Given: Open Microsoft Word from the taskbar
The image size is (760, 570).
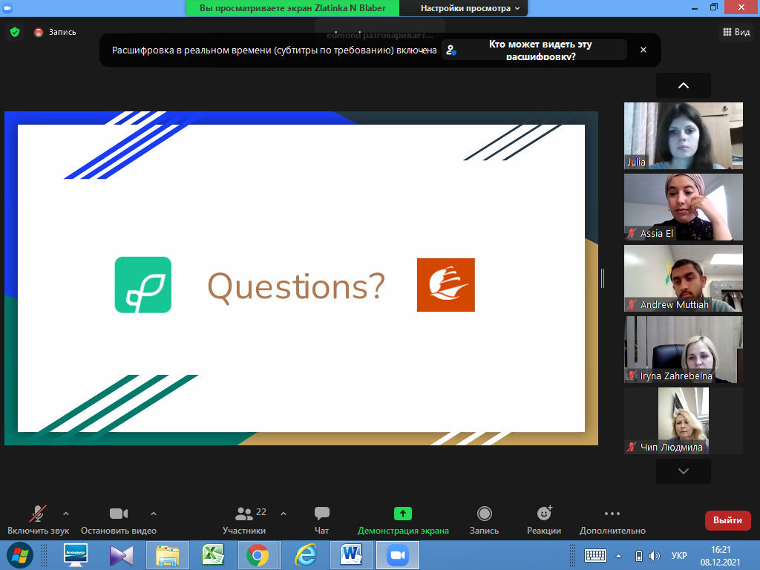Looking at the screenshot, I should tap(351, 555).
